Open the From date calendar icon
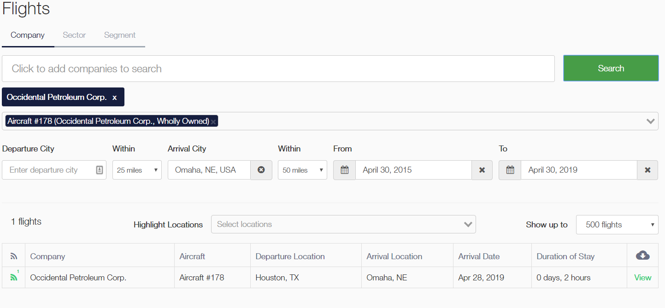The height and width of the screenshot is (308, 665). (345, 170)
